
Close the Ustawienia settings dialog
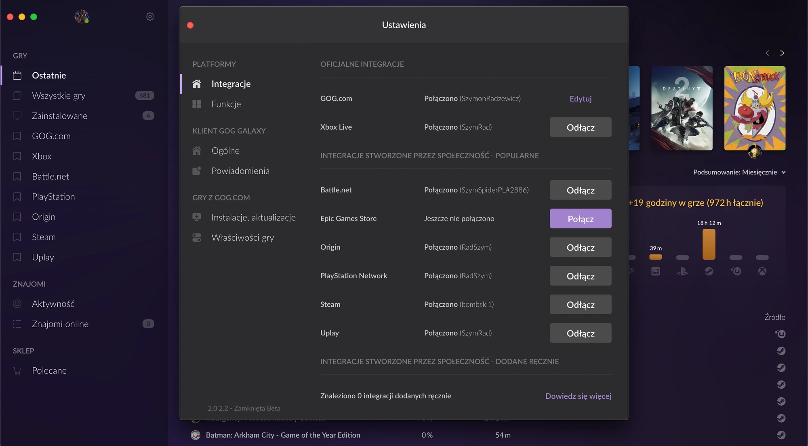190,25
